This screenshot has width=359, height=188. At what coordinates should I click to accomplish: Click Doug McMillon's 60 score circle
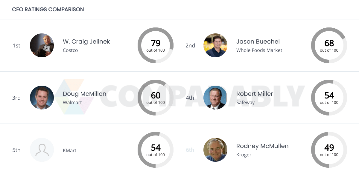(156, 98)
